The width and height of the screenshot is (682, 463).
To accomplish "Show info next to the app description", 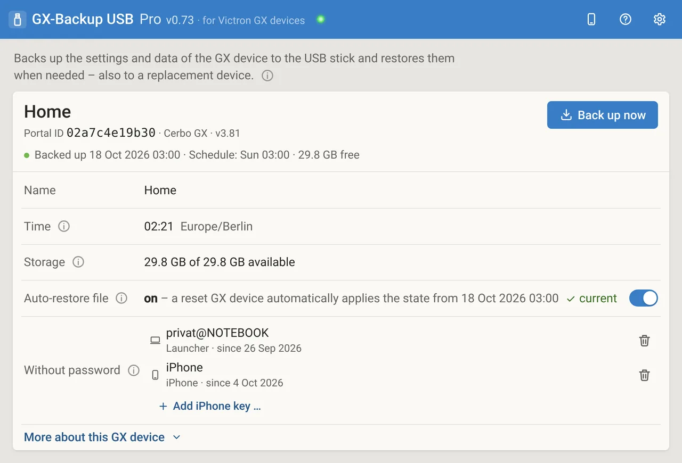I will coord(267,76).
